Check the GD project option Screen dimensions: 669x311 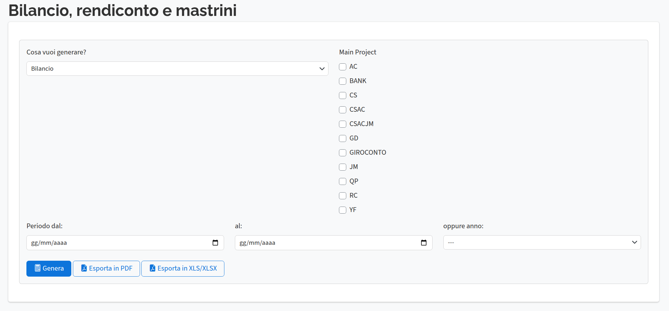(x=342, y=138)
